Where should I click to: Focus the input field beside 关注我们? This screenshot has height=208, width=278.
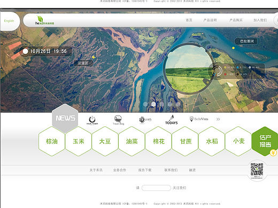pos(156,188)
